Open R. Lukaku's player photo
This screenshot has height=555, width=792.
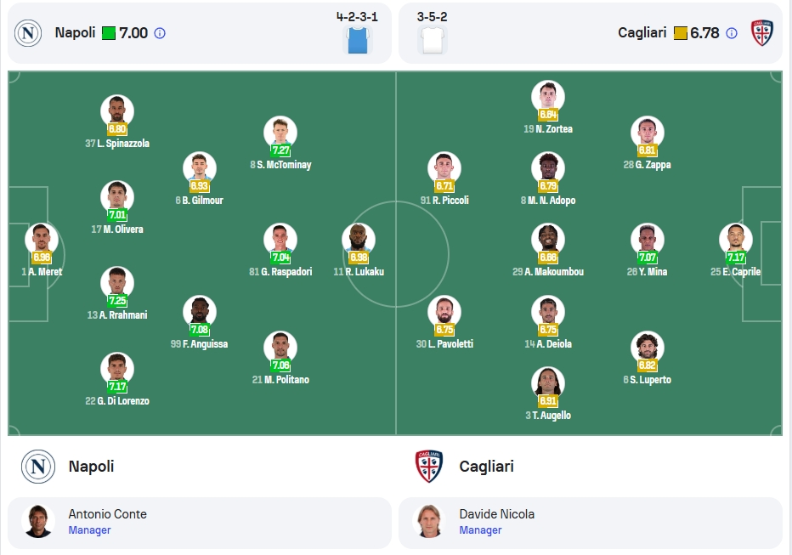pos(359,240)
